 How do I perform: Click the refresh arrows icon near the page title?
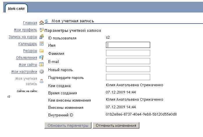[x=46, y=21]
